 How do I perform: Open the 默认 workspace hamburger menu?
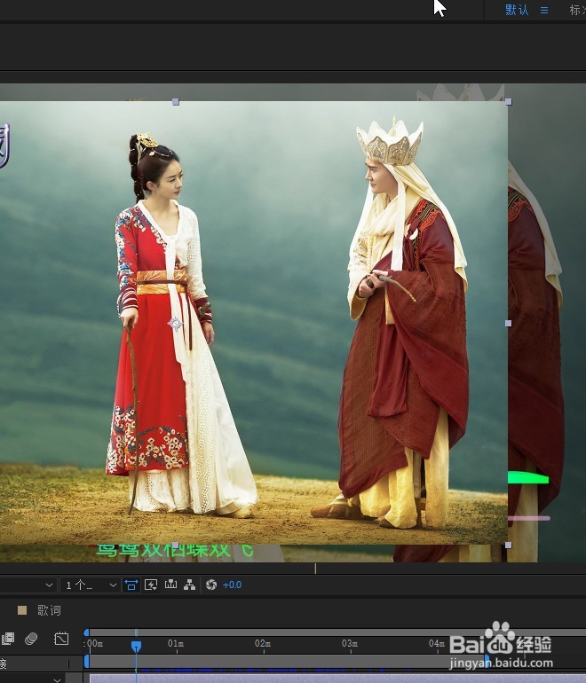[544, 10]
